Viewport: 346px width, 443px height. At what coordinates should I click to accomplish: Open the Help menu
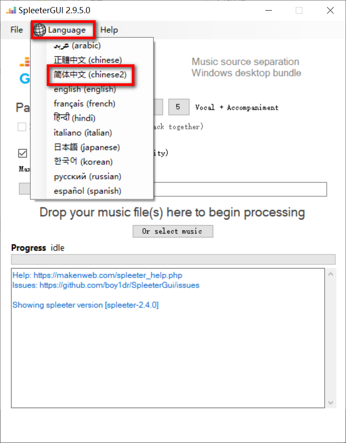pos(109,30)
